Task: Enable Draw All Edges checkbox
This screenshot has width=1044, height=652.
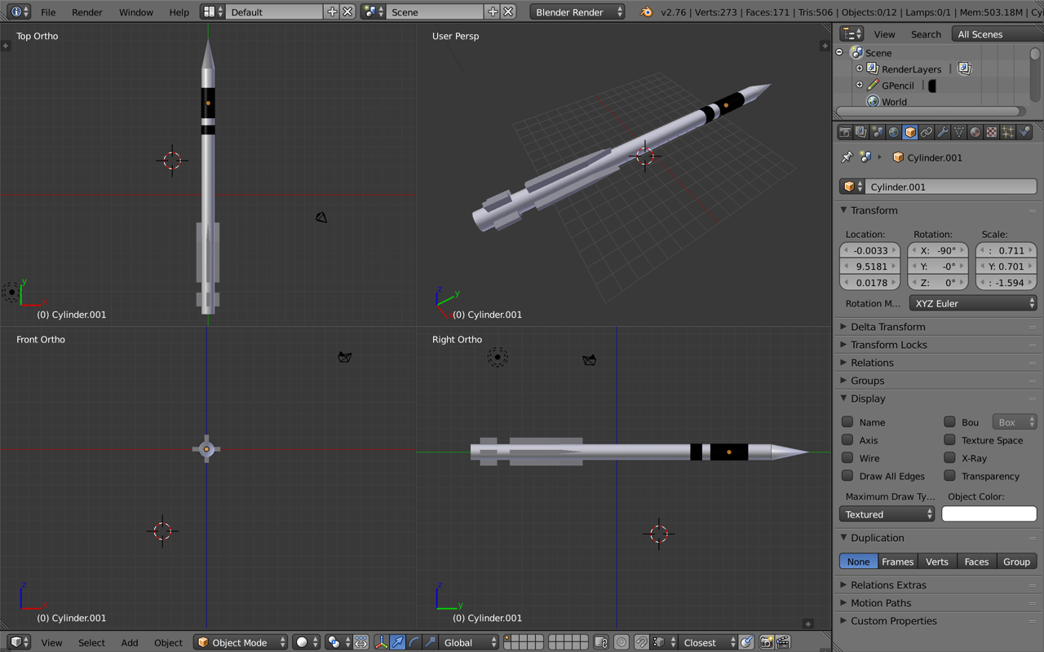Action: point(847,475)
